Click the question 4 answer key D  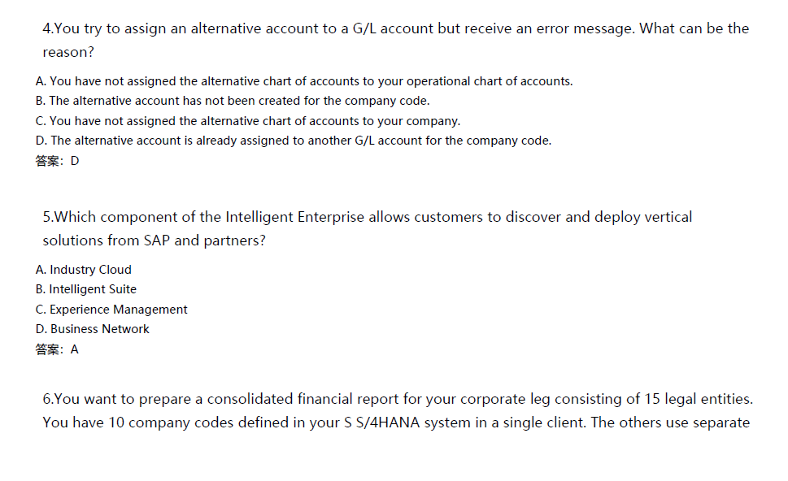(x=57, y=161)
